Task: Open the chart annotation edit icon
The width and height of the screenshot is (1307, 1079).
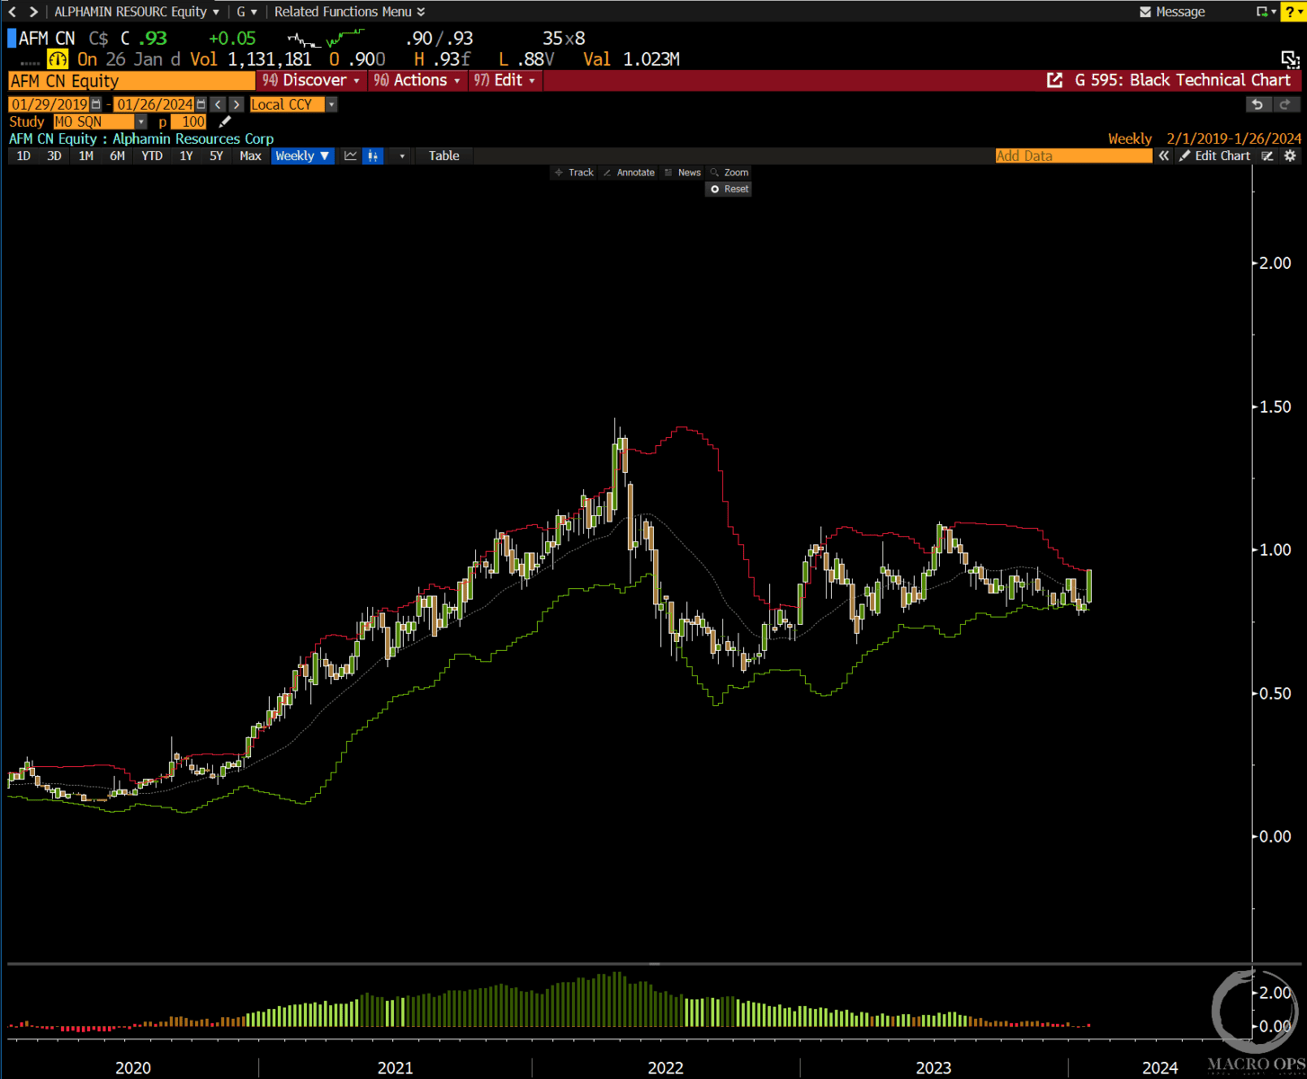Action: (x=1267, y=156)
